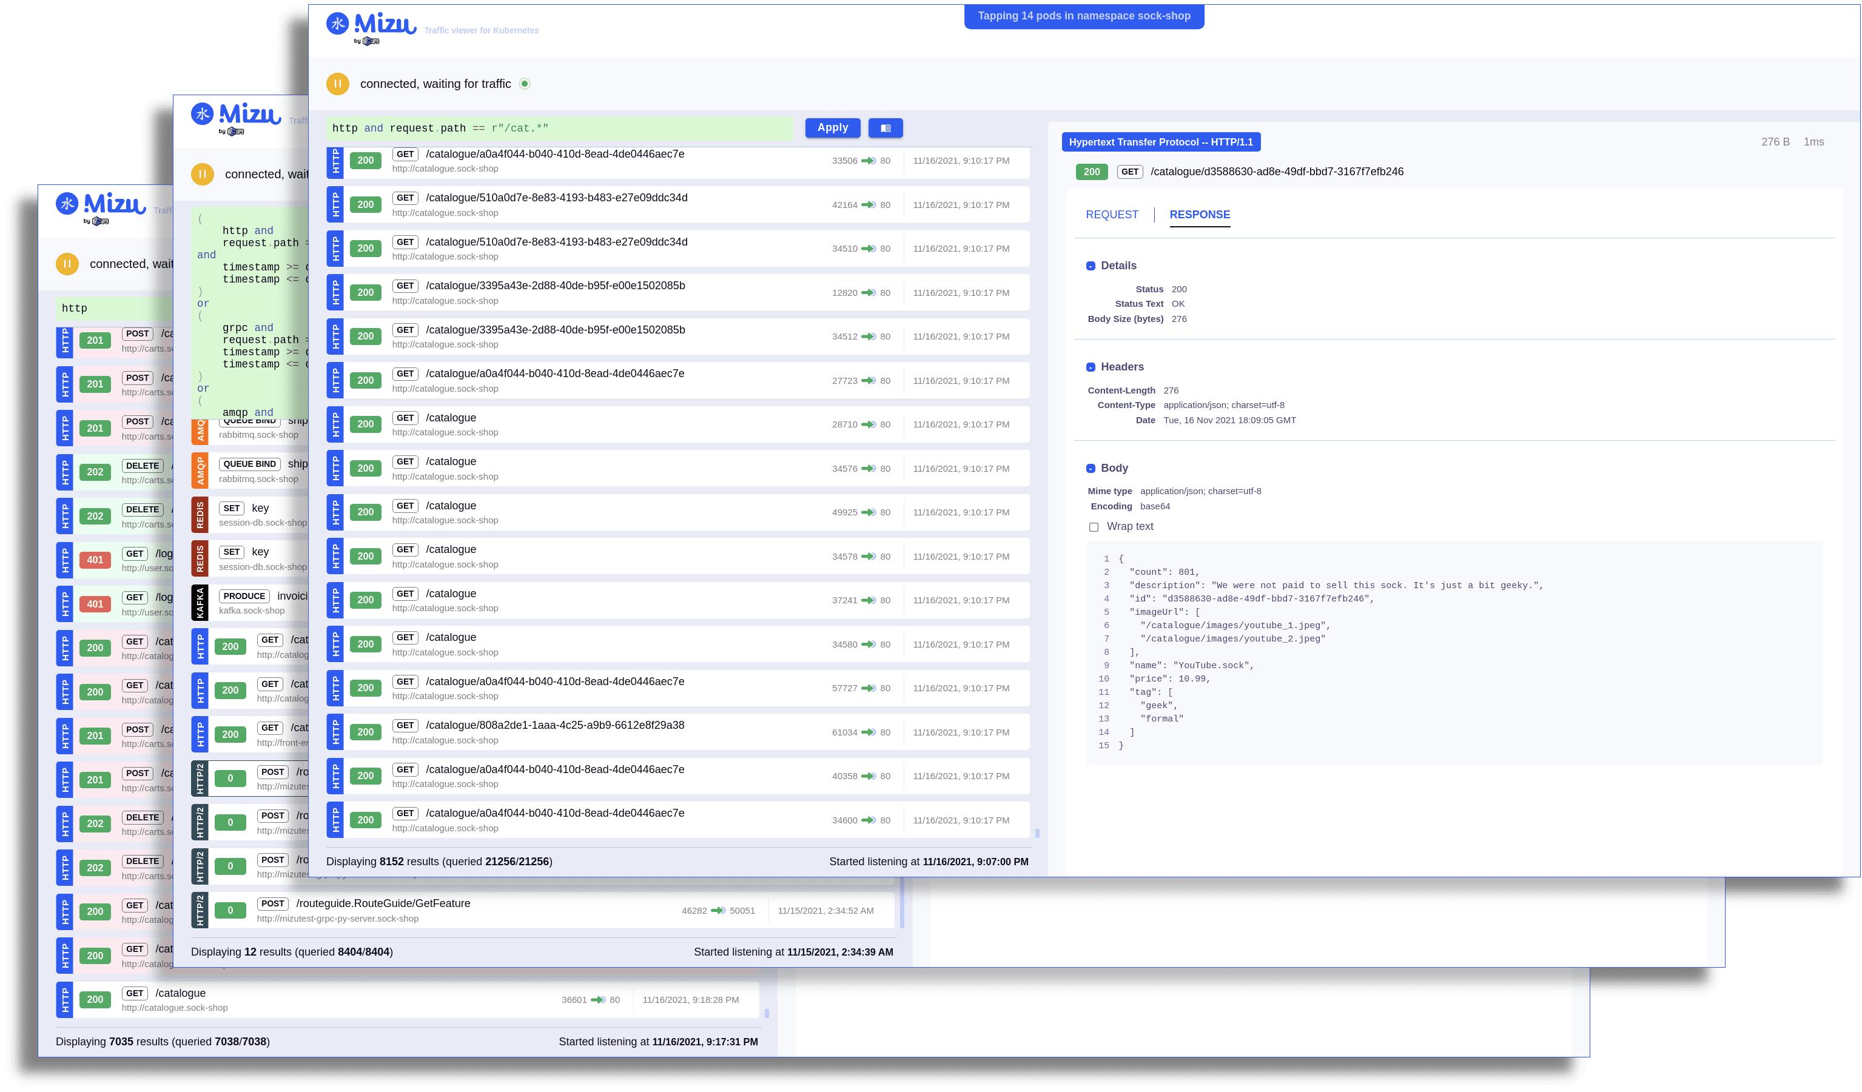Viewport: 1862px width, 1092px height.
Task: Click HTTP/2 protocol tag on GetFeature entry
Action: click(x=200, y=910)
